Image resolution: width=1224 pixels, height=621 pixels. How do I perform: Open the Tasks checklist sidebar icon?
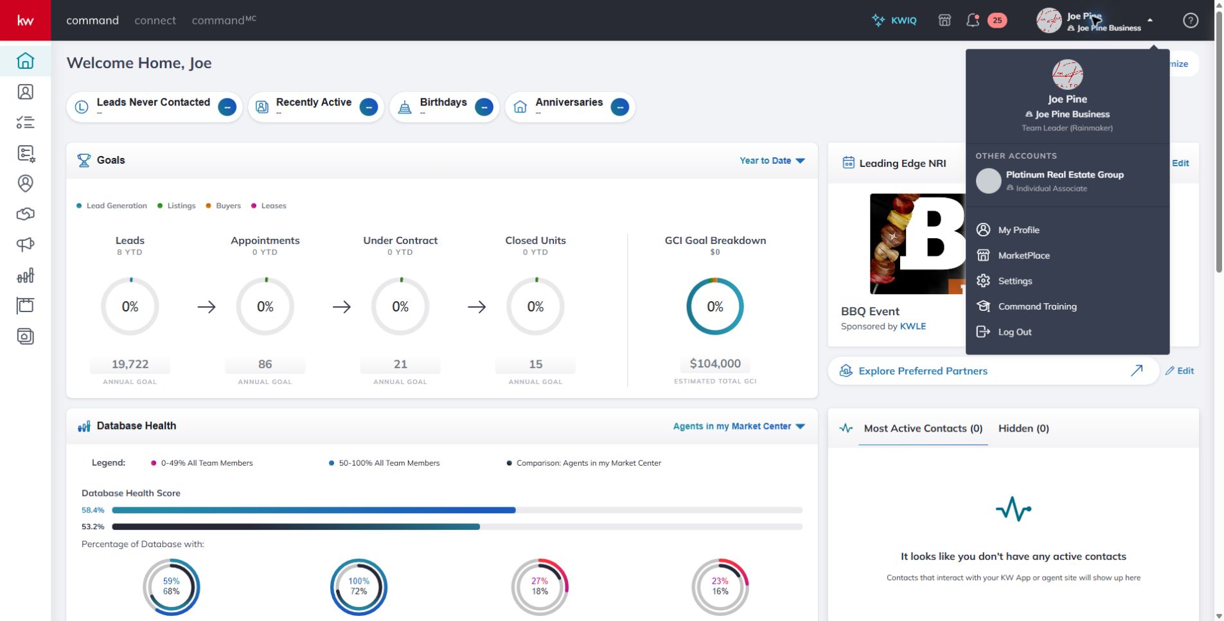tap(25, 122)
